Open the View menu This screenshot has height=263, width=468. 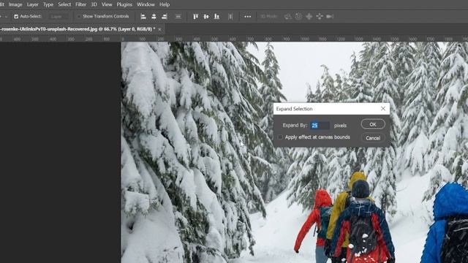point(107,4)
